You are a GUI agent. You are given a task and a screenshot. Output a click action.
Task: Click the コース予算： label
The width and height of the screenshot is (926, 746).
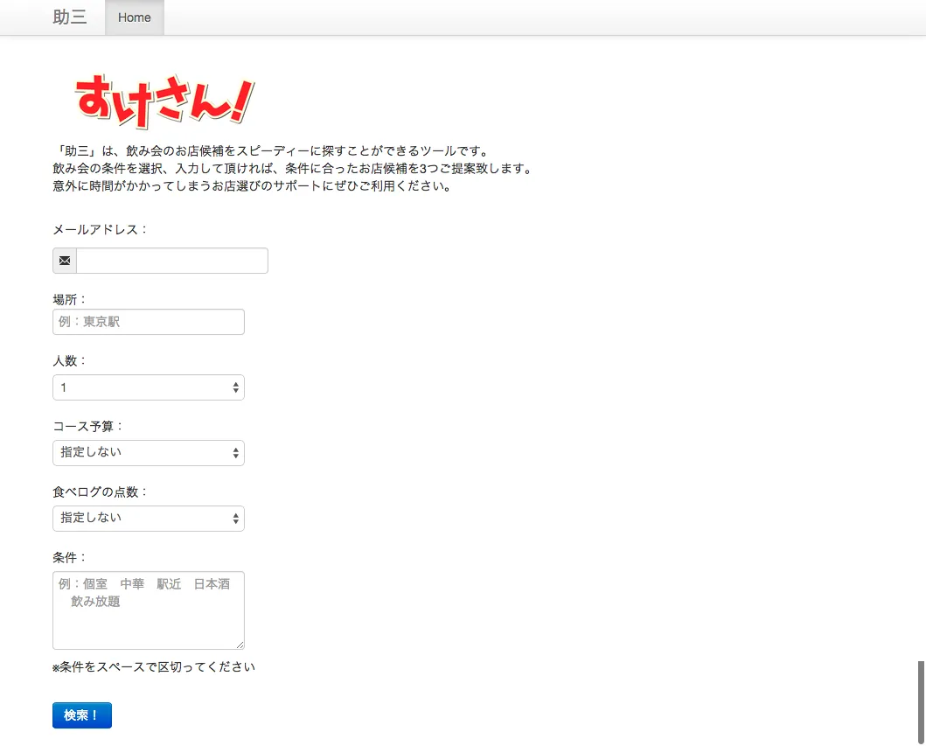(88, 427)
